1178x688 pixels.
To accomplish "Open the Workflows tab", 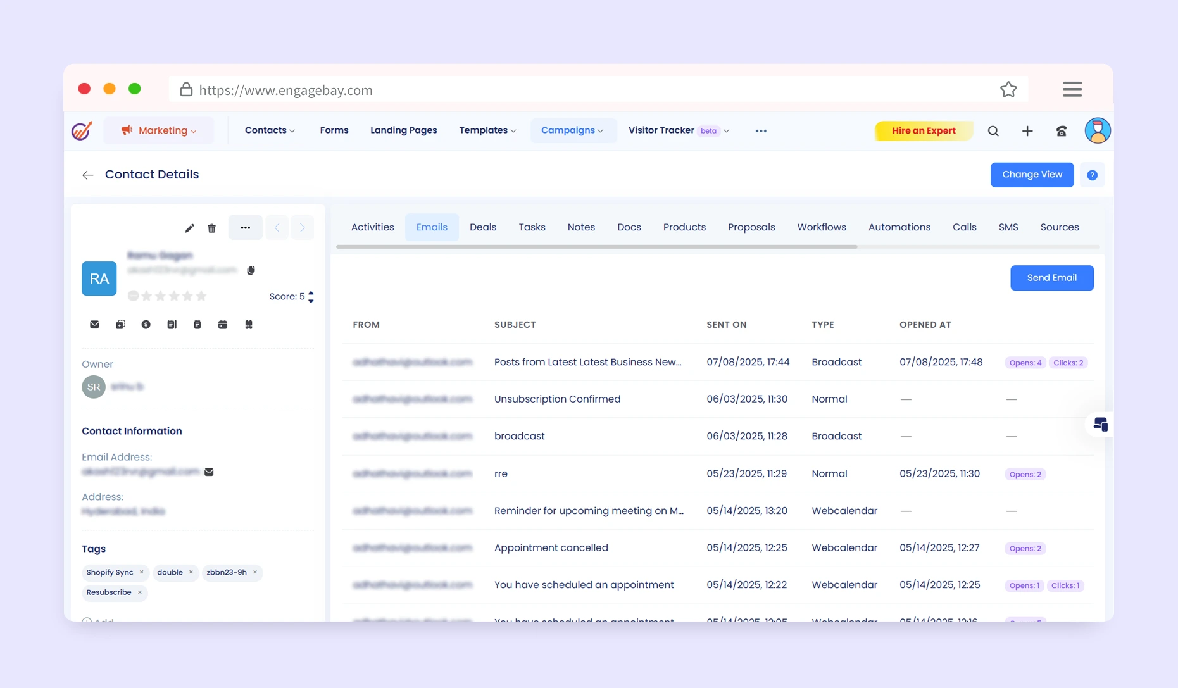I will pyautogui.click(x=822, y=227).
